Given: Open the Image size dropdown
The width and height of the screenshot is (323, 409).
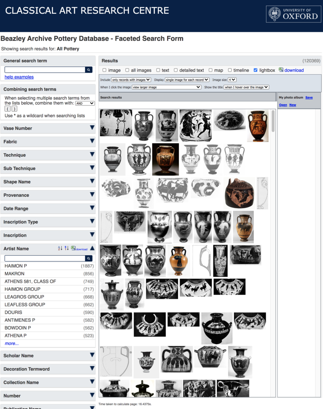Looking at the screenshot, I should point(232,80).
